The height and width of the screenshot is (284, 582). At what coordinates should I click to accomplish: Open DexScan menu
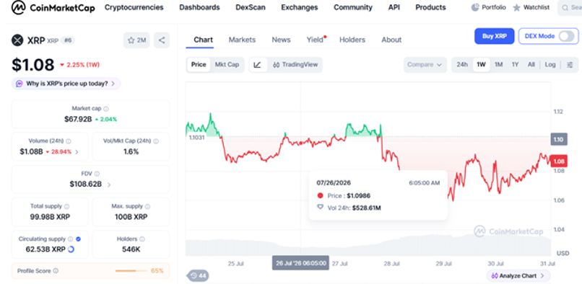tap(250, 7)
